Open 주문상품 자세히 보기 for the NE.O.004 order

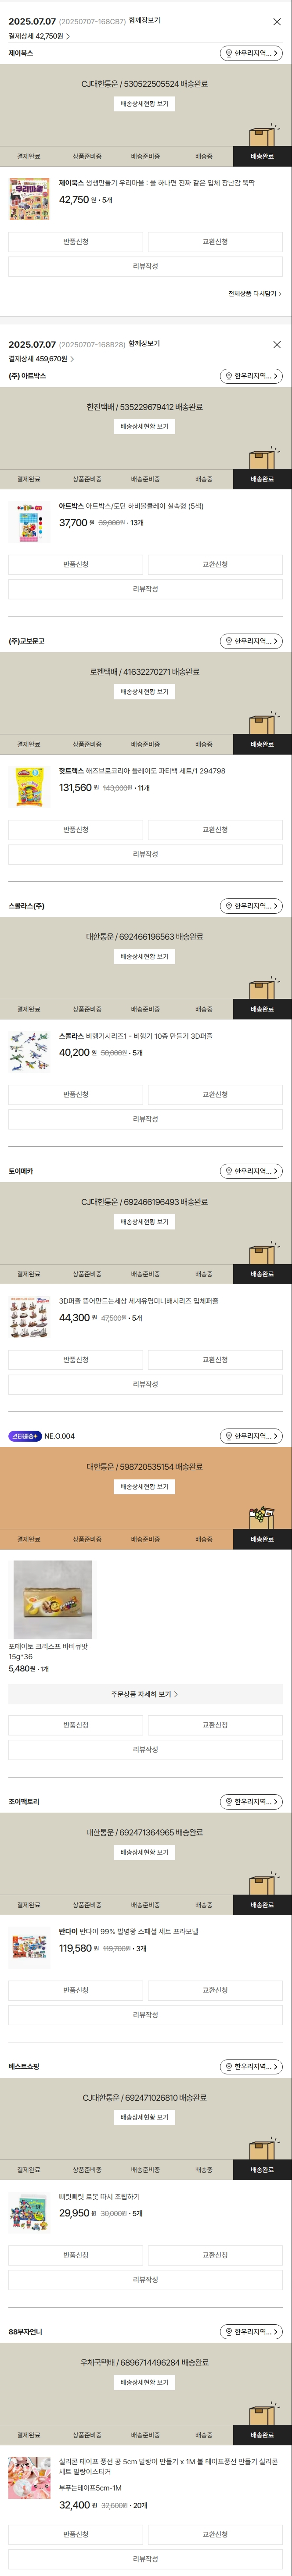pos(145,1694)
